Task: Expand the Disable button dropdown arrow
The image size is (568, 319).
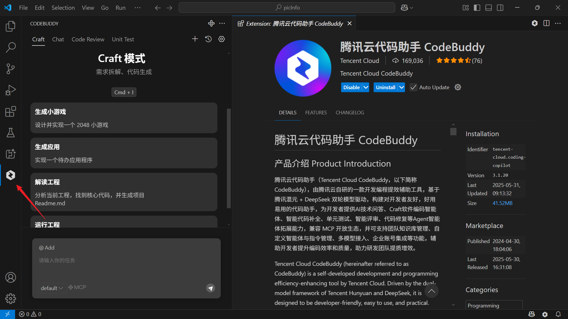Action: (366, 87)
